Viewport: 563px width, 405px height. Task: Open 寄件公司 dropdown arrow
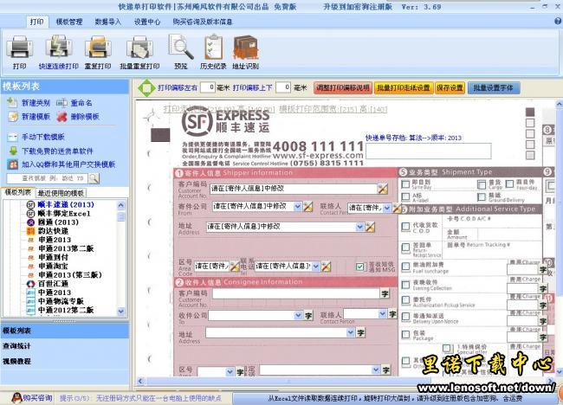click(x=297, y=206)
